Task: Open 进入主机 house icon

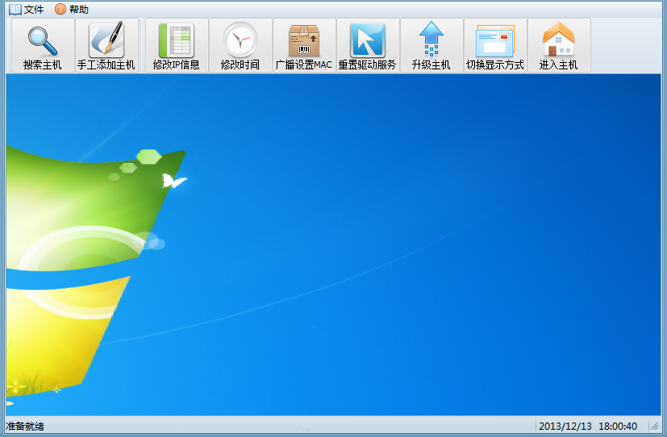Action: (x=559, y=40)
